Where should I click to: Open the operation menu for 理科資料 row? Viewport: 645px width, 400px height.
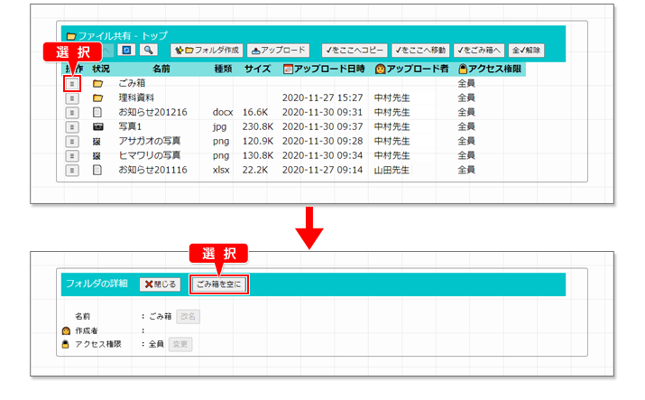(72, 98)
